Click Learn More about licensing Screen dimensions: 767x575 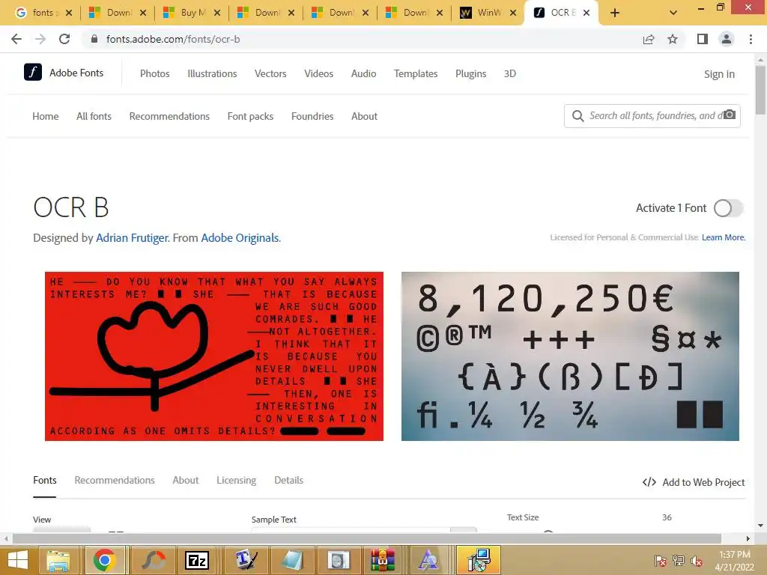[723, 237]
